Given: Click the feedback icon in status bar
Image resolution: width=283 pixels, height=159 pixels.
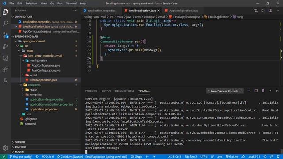Looking at the screenshot, I should point(272,157).
